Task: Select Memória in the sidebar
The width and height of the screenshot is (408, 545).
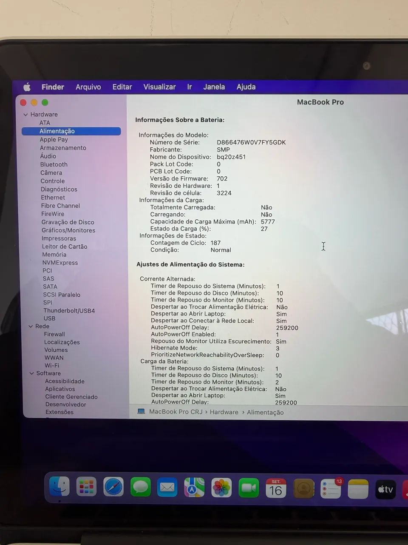Action: (x=54, y=255)
